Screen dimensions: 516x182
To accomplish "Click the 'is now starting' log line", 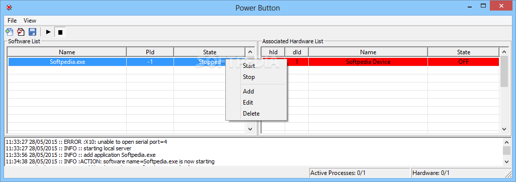I will [x=110, y=161].
